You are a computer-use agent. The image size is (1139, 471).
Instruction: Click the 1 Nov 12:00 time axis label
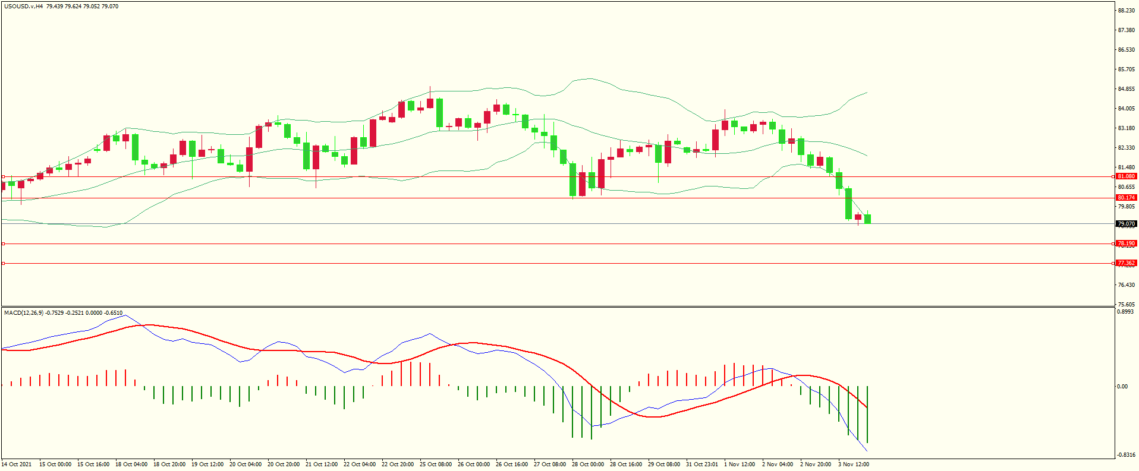point(740,464)
